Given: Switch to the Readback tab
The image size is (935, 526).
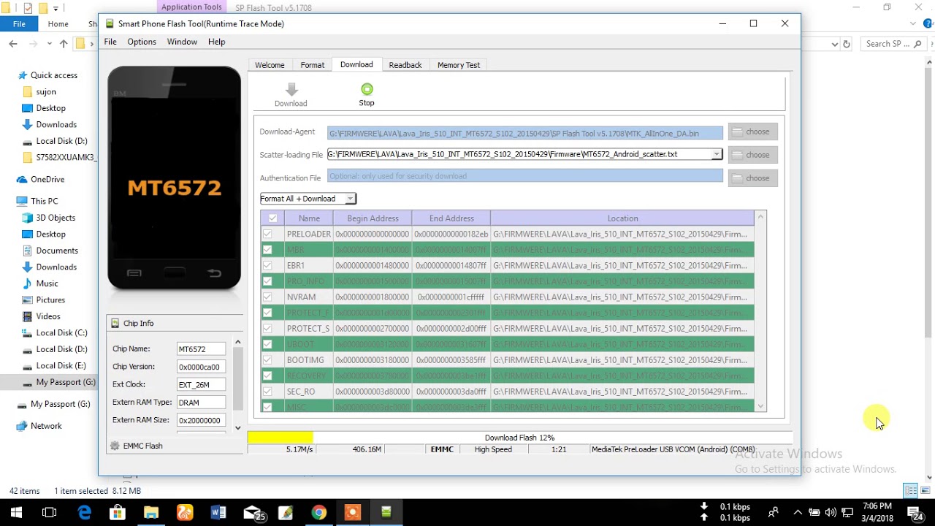Looking at the screenshot, I should [405, 65].
